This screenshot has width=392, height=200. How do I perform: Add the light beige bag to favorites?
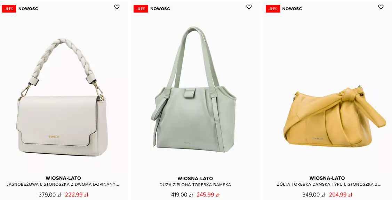117,7
